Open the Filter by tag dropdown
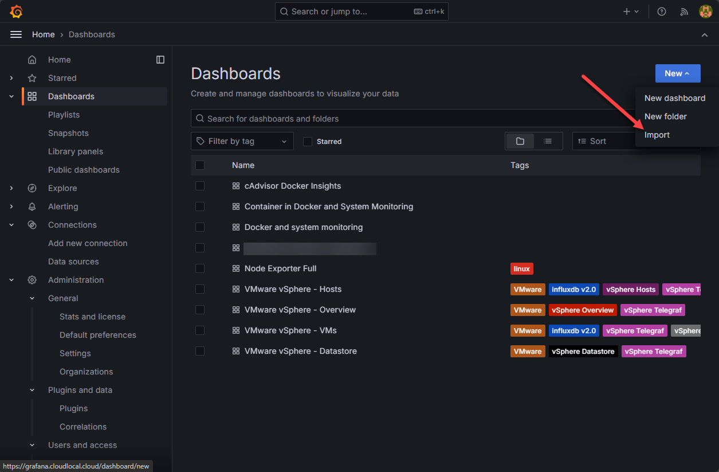Image resolution: width=719 pixels, height=472 pixels. [x=242, y=141]
